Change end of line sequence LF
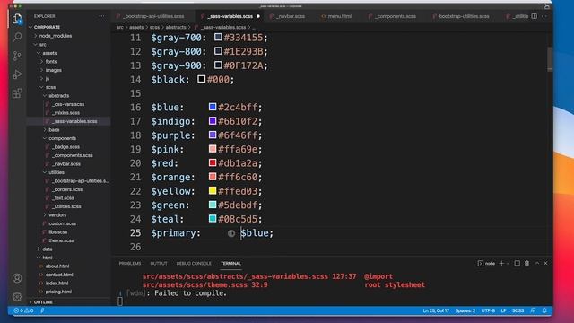Screen dimensions: 574x323 tap(503, 310)
